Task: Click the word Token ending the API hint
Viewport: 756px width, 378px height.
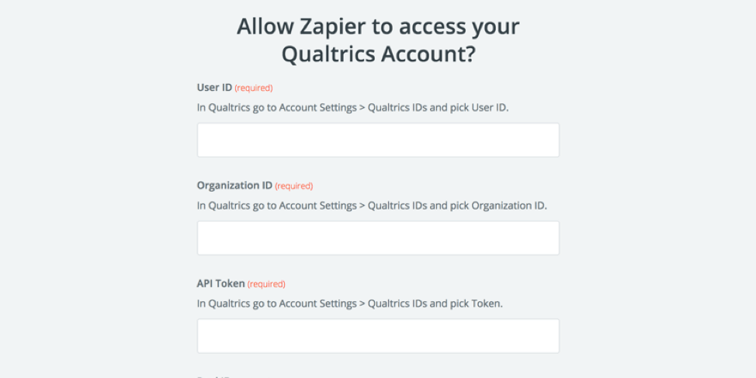Action: pos(487,303)
